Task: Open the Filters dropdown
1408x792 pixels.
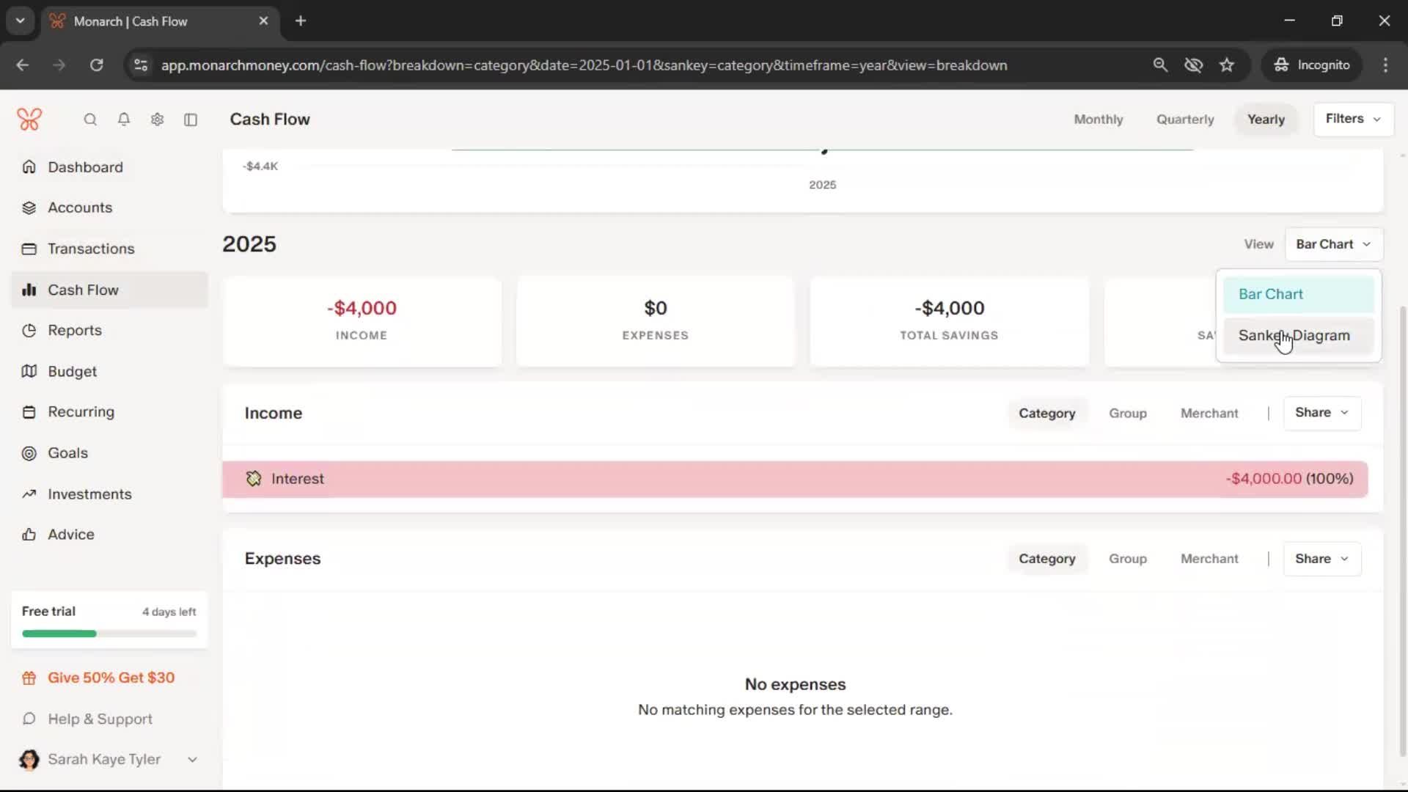Action: pos(1353,119)
